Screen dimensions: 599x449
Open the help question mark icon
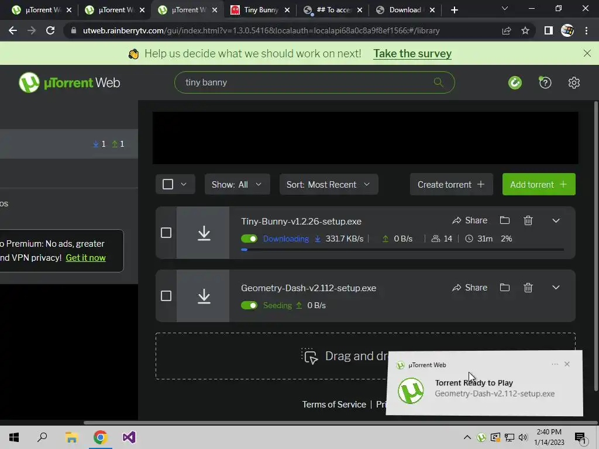click(545, 82)
